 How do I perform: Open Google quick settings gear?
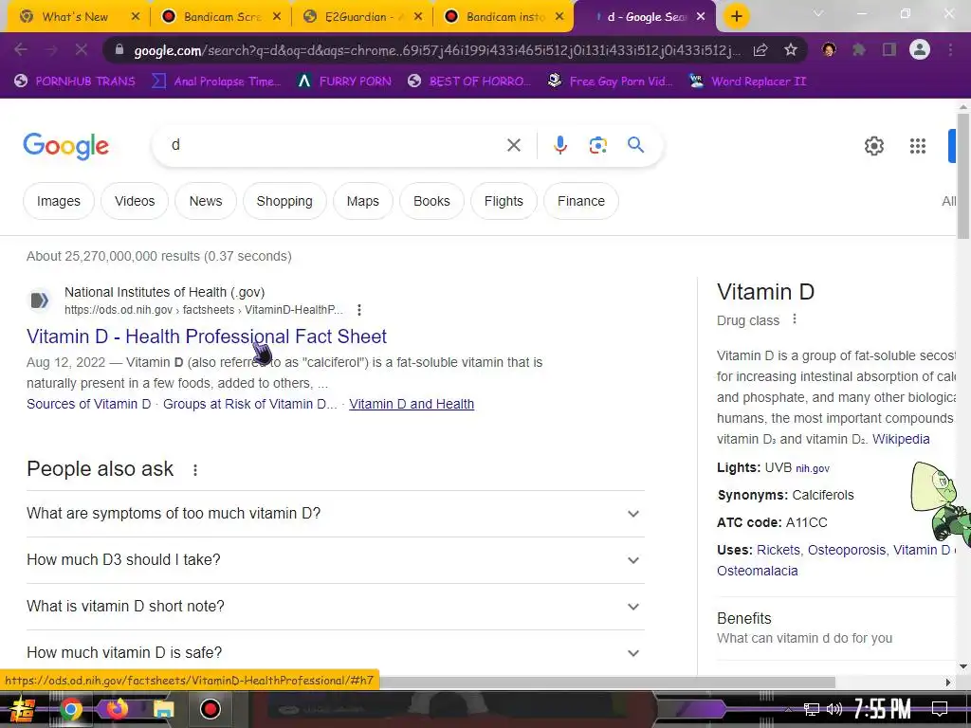(873, 145)
